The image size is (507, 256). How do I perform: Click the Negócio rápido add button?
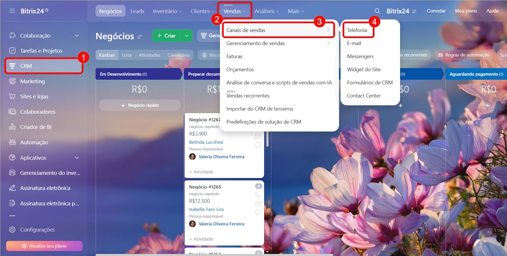140,105
